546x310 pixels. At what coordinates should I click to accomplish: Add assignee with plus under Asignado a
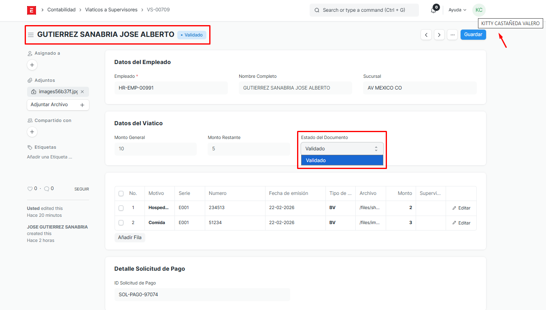click(x=32, y=65)
